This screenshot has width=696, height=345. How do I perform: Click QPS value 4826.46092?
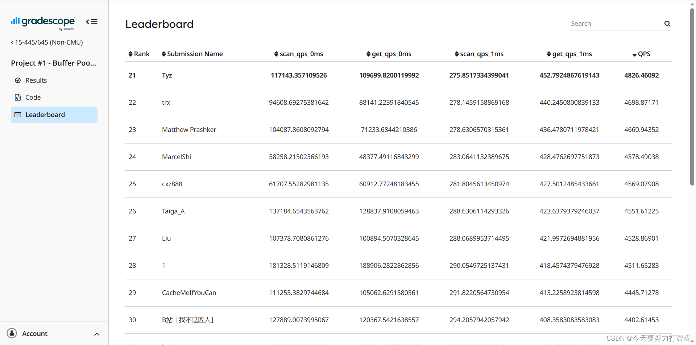click(642, 75)
